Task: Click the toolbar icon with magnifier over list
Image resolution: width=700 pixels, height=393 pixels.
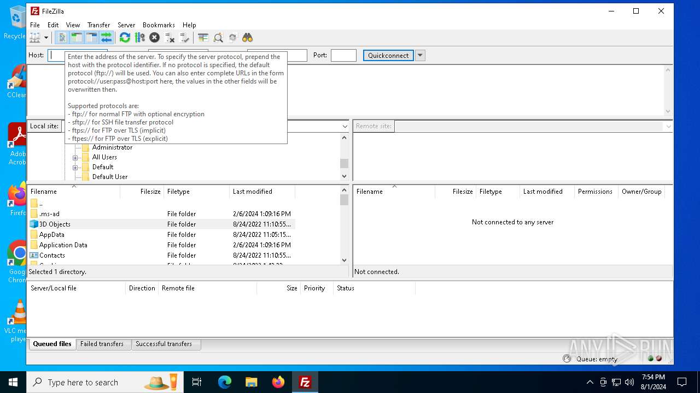Action: (218, 38)
